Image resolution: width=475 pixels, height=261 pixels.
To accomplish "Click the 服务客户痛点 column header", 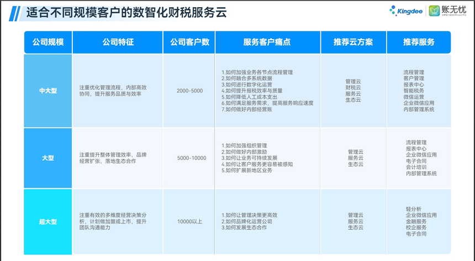I will (x=268, y=42).
